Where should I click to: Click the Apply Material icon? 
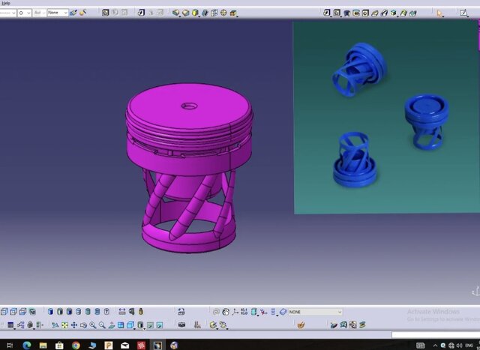point(301,325)
